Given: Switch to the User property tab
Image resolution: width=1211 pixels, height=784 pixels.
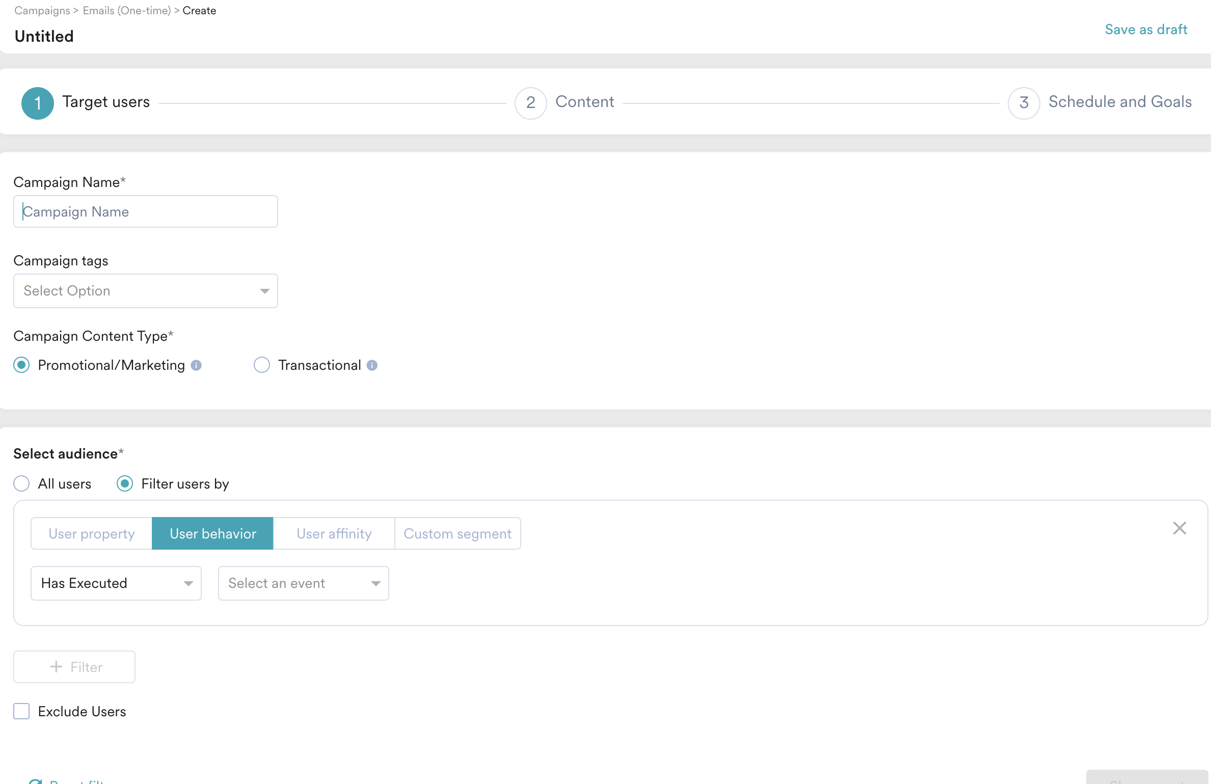Looking at the screenshot, I should 91,533.
